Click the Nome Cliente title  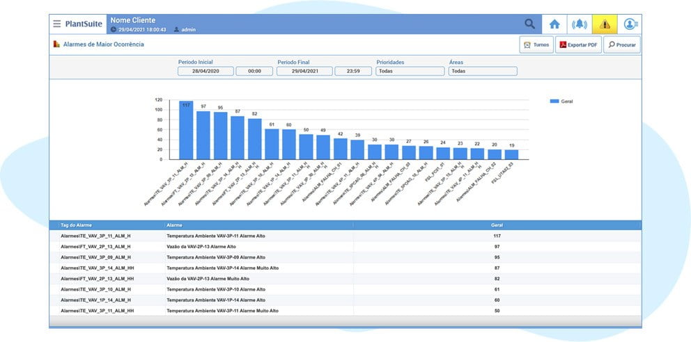tap(132, 20)
